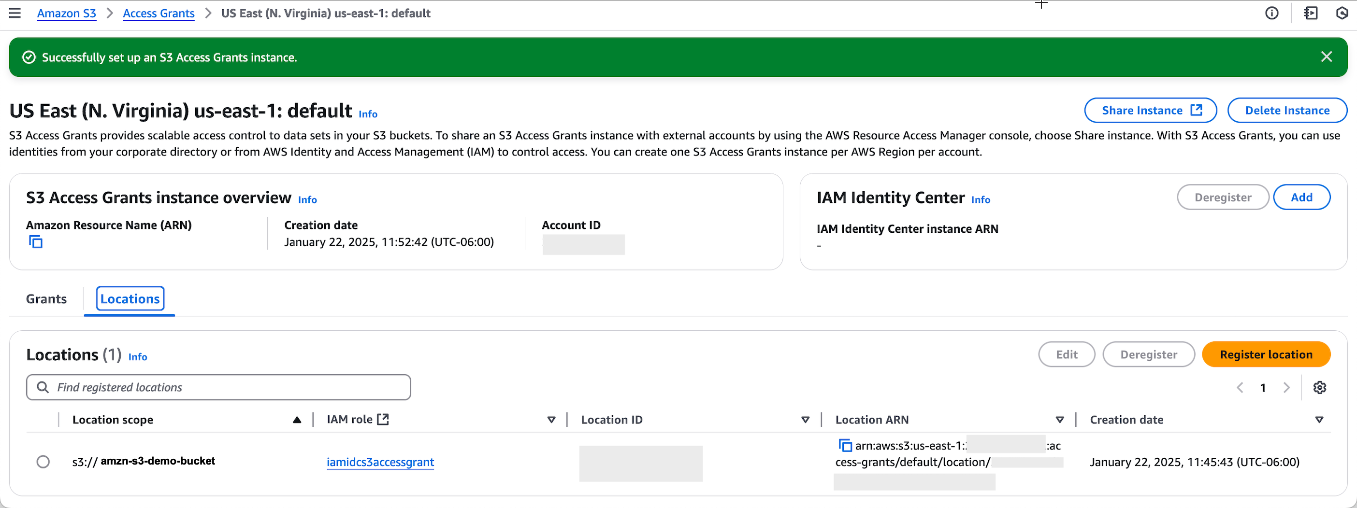Go to Access Grants breadcrumb

[159, 13]
